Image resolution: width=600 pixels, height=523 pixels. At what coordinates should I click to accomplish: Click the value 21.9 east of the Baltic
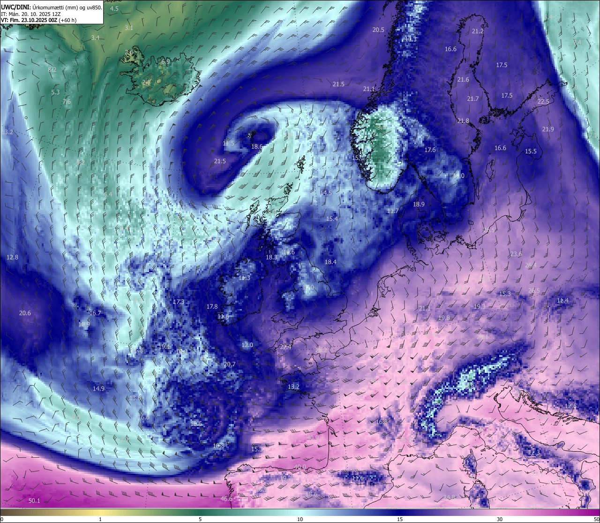548,129
